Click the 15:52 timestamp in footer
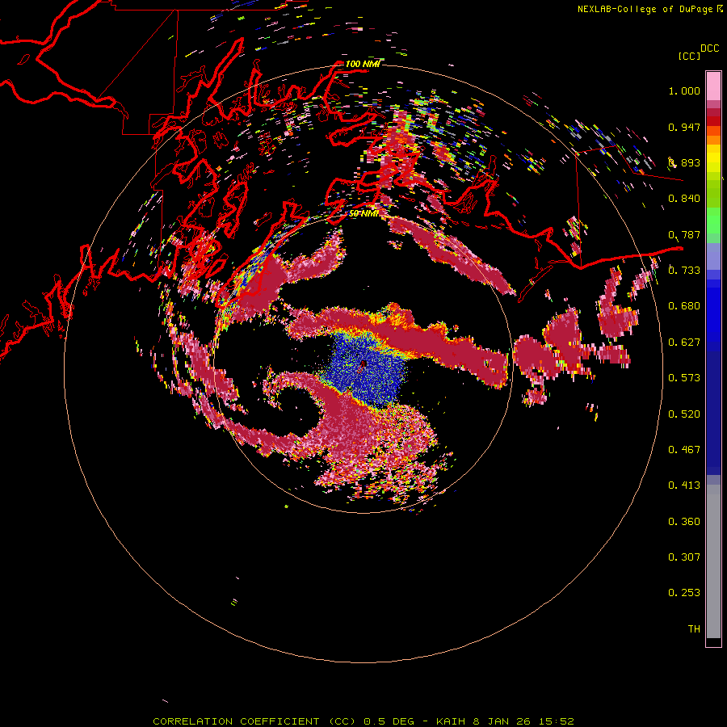Viewport: 727px width, 727px height. (557, 721)
